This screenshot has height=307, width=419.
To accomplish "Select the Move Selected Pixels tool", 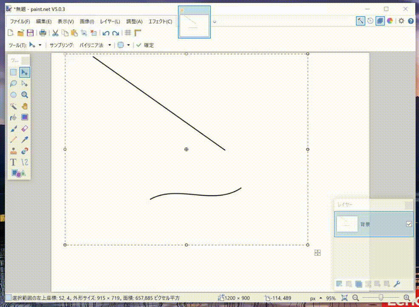I will click(x=25, y=72).
